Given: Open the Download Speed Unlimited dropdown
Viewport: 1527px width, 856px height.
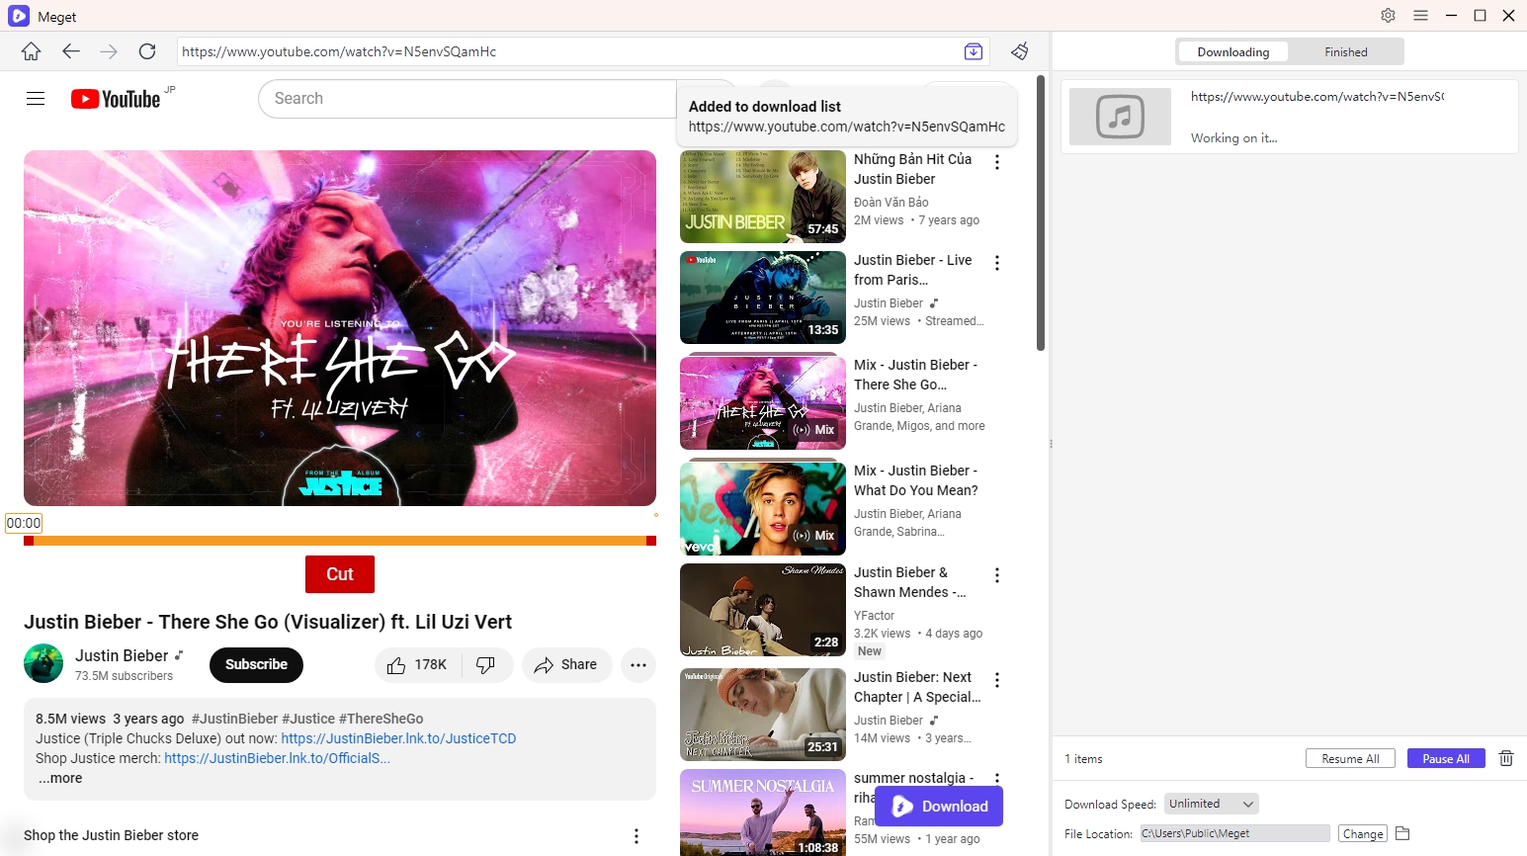Looking at the screenshot, I should tap(1212, 804).
